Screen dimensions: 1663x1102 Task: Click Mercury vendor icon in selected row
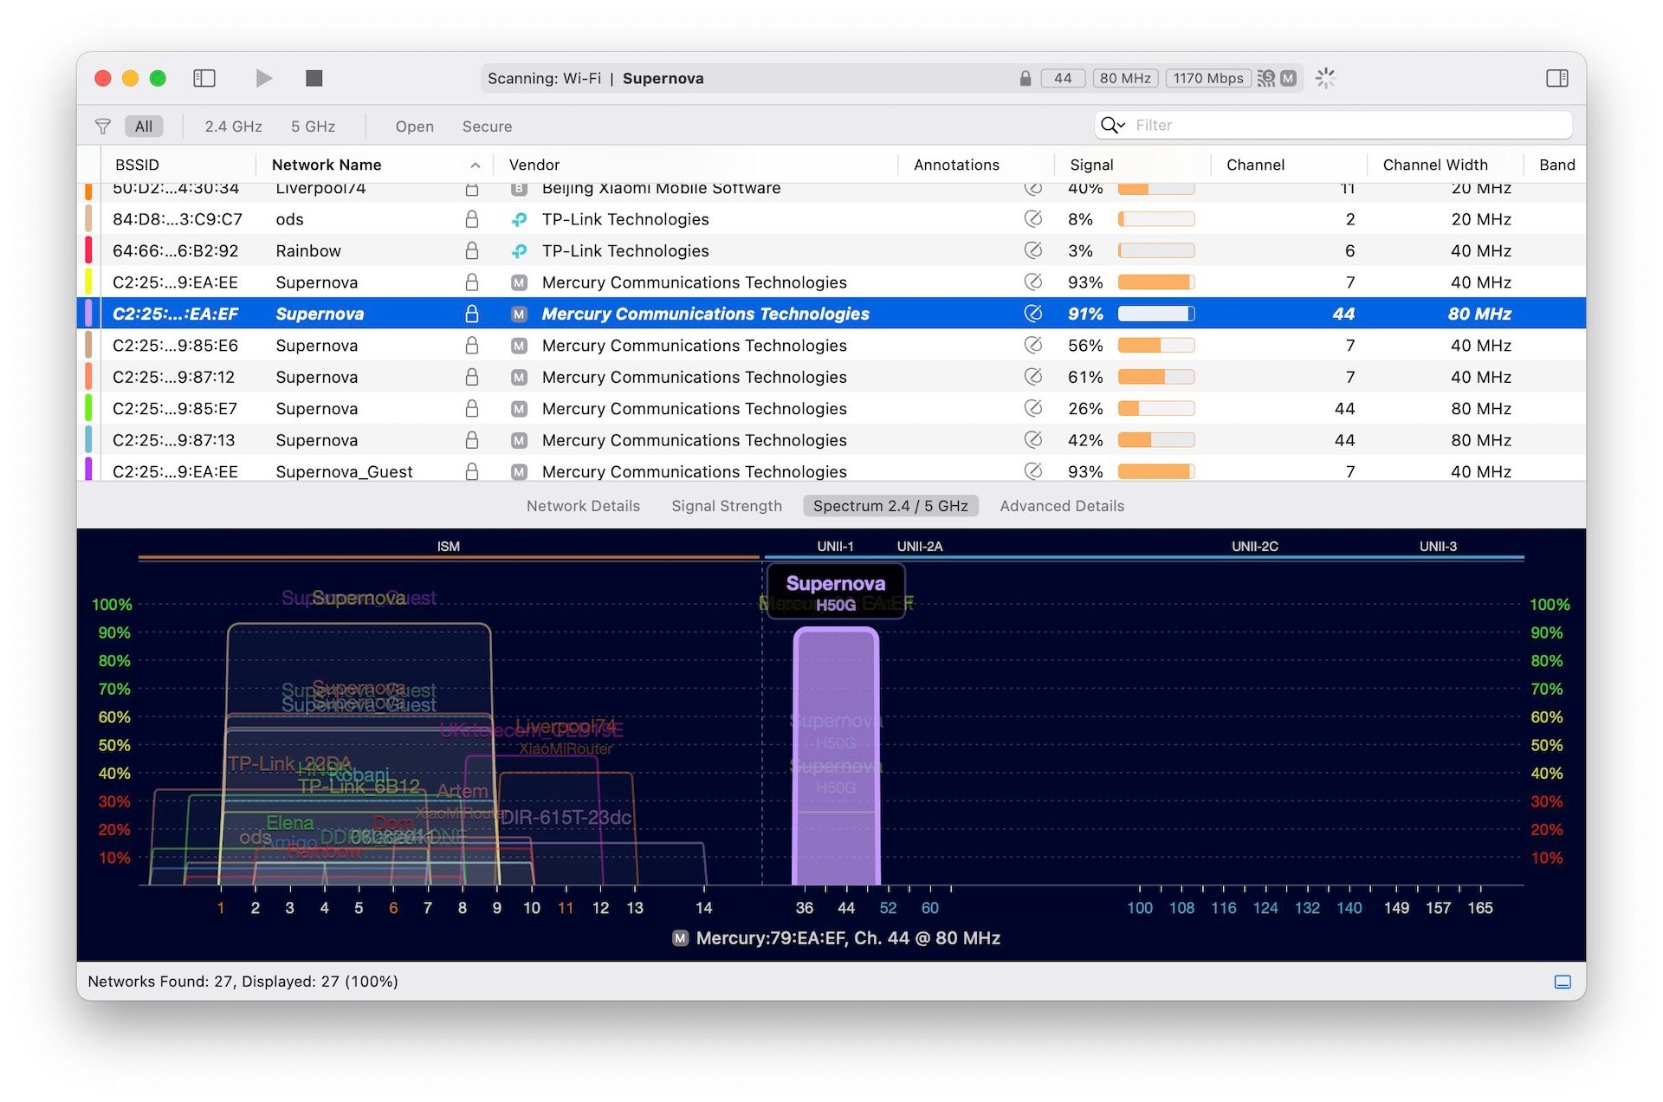point(519,314)
